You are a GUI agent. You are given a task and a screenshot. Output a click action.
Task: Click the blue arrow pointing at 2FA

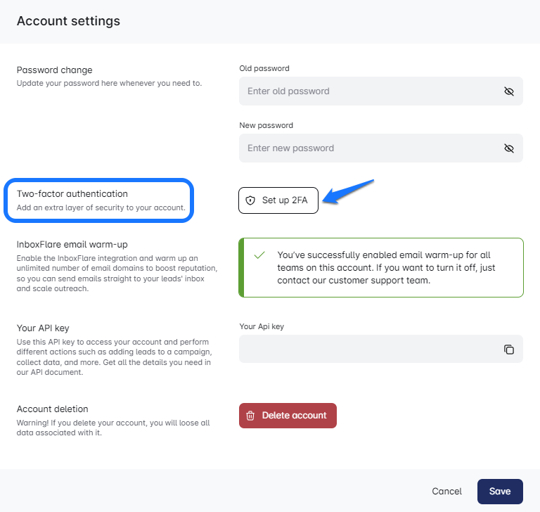tap(349, 191)
